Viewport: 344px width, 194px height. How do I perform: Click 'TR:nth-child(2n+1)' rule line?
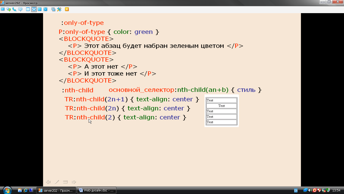click(x=132, y=99)
